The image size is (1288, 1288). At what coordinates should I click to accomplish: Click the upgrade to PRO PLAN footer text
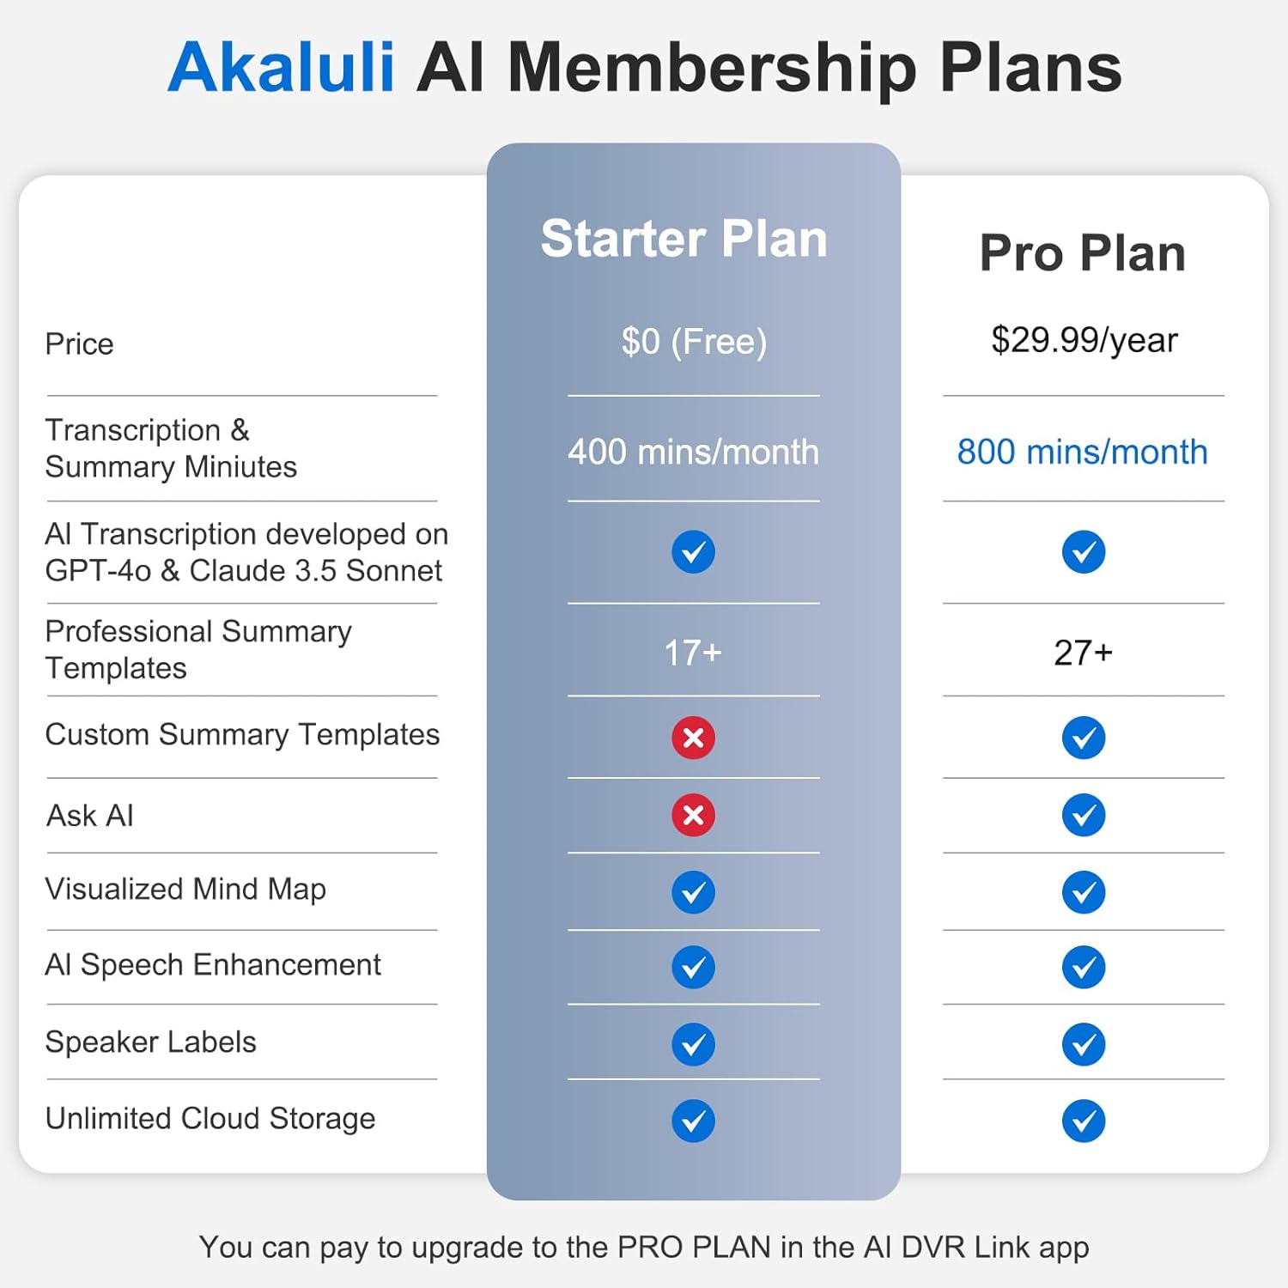(x=644, y=1247)
